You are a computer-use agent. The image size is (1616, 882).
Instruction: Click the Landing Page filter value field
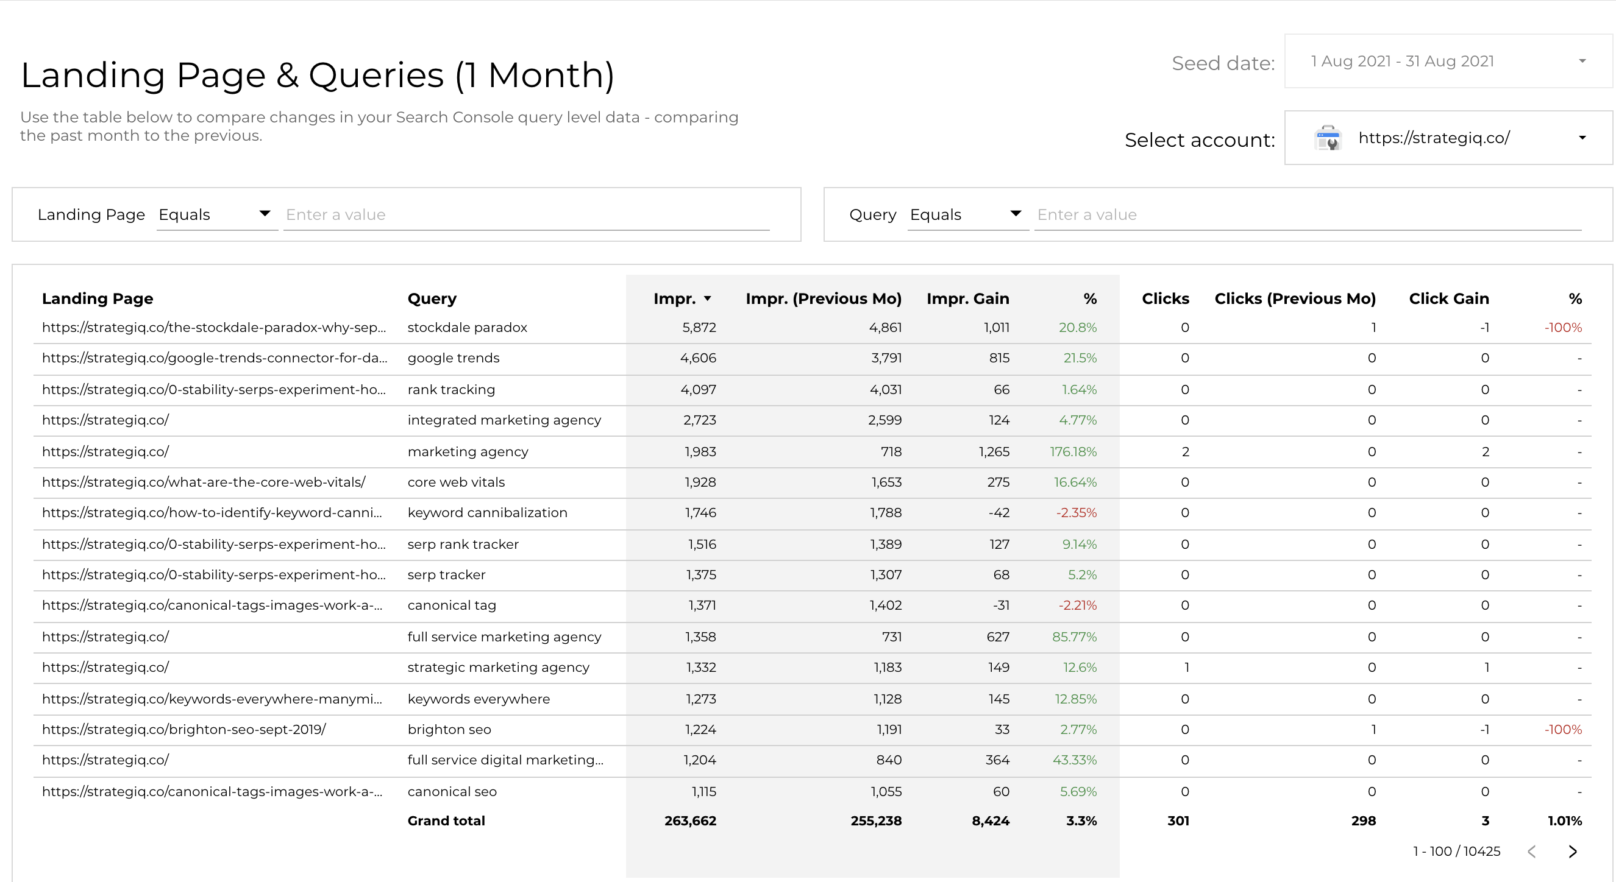point(526,214)
